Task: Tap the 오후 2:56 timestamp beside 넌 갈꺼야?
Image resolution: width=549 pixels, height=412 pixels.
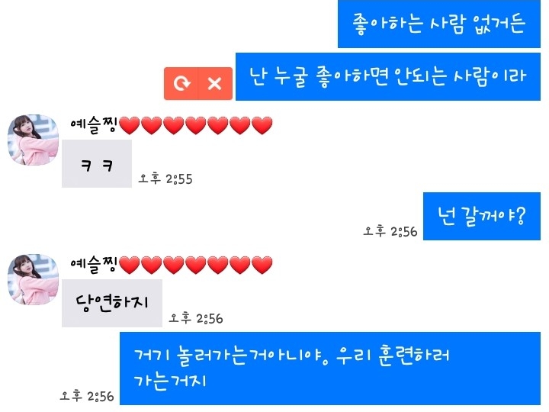Action: (x=390, y=231)
